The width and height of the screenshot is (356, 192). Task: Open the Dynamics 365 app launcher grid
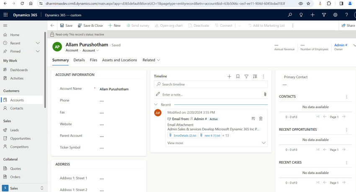(5, 15)
